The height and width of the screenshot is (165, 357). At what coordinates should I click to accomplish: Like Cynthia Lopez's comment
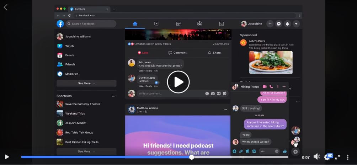(141, 86)
